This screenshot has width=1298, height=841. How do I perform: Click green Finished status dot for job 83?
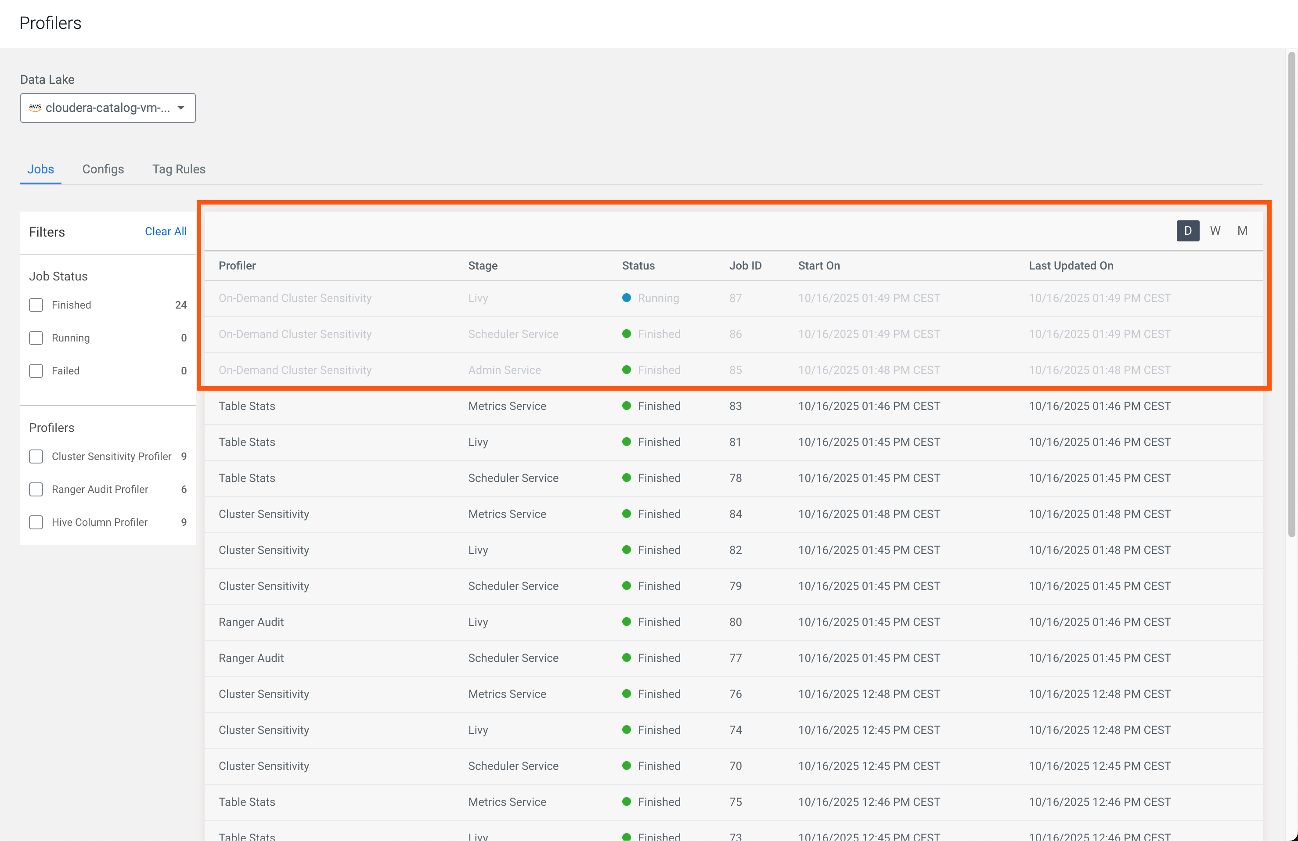(627, 406)
